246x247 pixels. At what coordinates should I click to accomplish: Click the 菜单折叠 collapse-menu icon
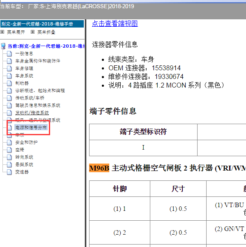point(32,32)
